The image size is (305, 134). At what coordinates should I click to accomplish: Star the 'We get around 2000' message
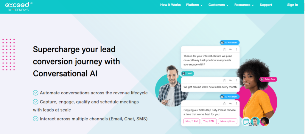pyautogui.click(x=224, y=80)
